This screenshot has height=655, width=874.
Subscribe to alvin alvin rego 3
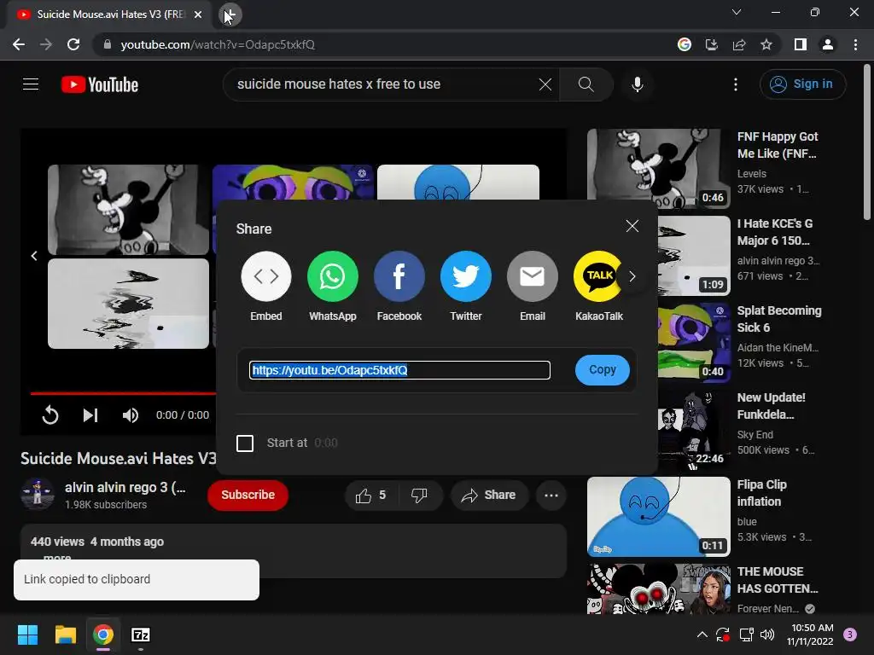(x=248, y=496)
